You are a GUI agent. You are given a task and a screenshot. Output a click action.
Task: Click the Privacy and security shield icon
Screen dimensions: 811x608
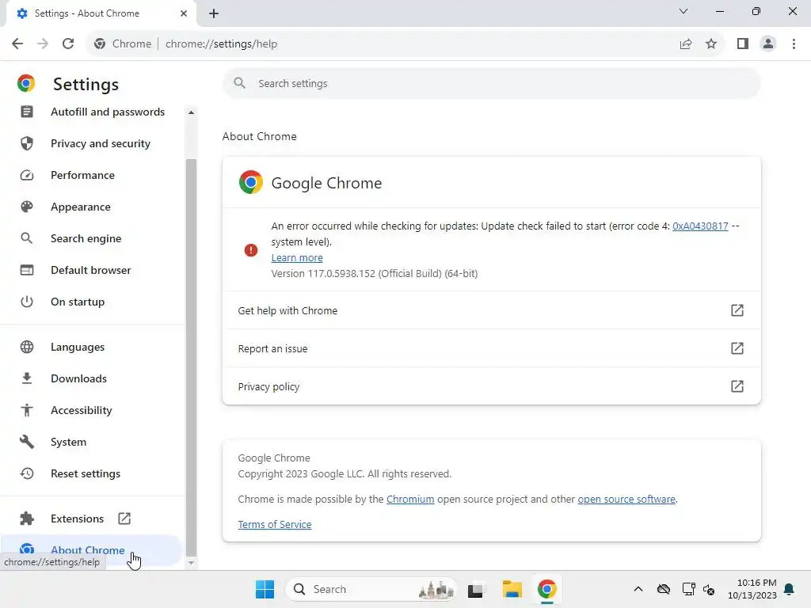click(27, 143)
